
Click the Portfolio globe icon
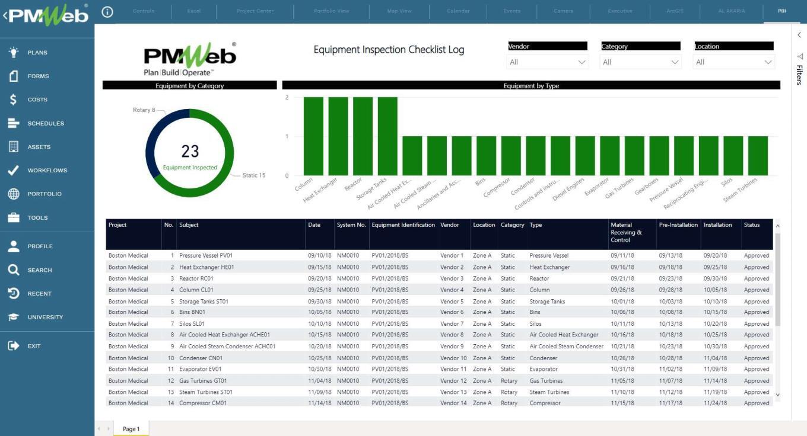point(14,194)
